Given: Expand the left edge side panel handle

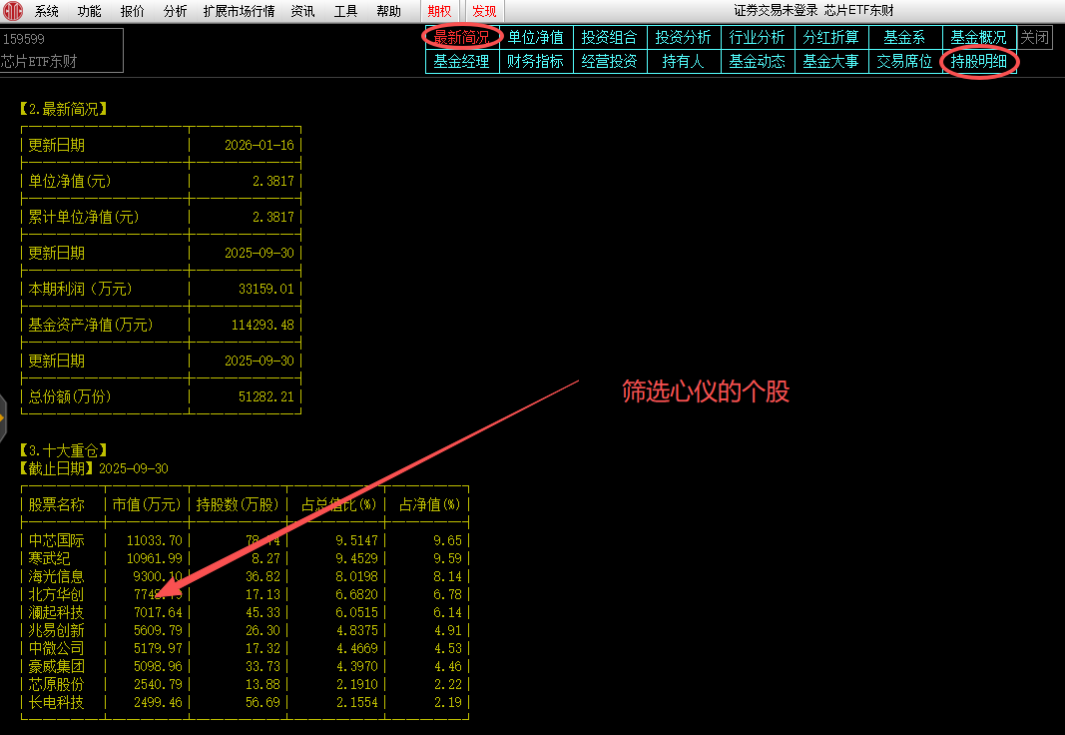Looking at the screenshot, I should click(x=3, y=417).
